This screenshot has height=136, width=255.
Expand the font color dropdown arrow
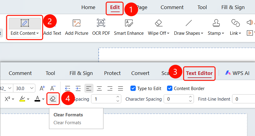(x=43, y=99)
